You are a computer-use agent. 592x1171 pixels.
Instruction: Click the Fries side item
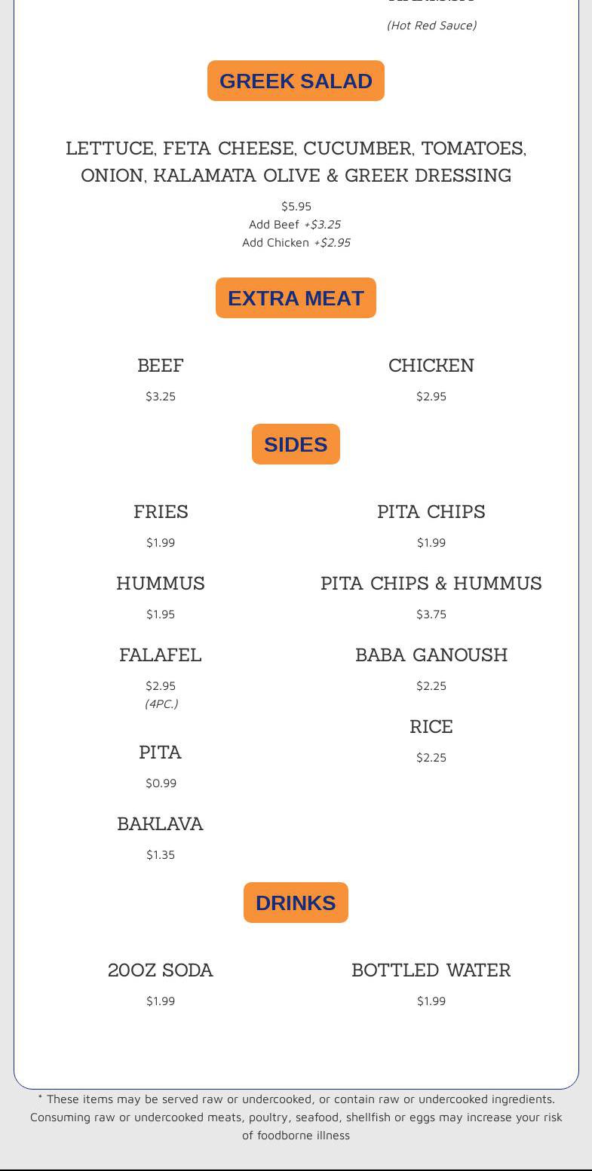(x=161, y=512)
